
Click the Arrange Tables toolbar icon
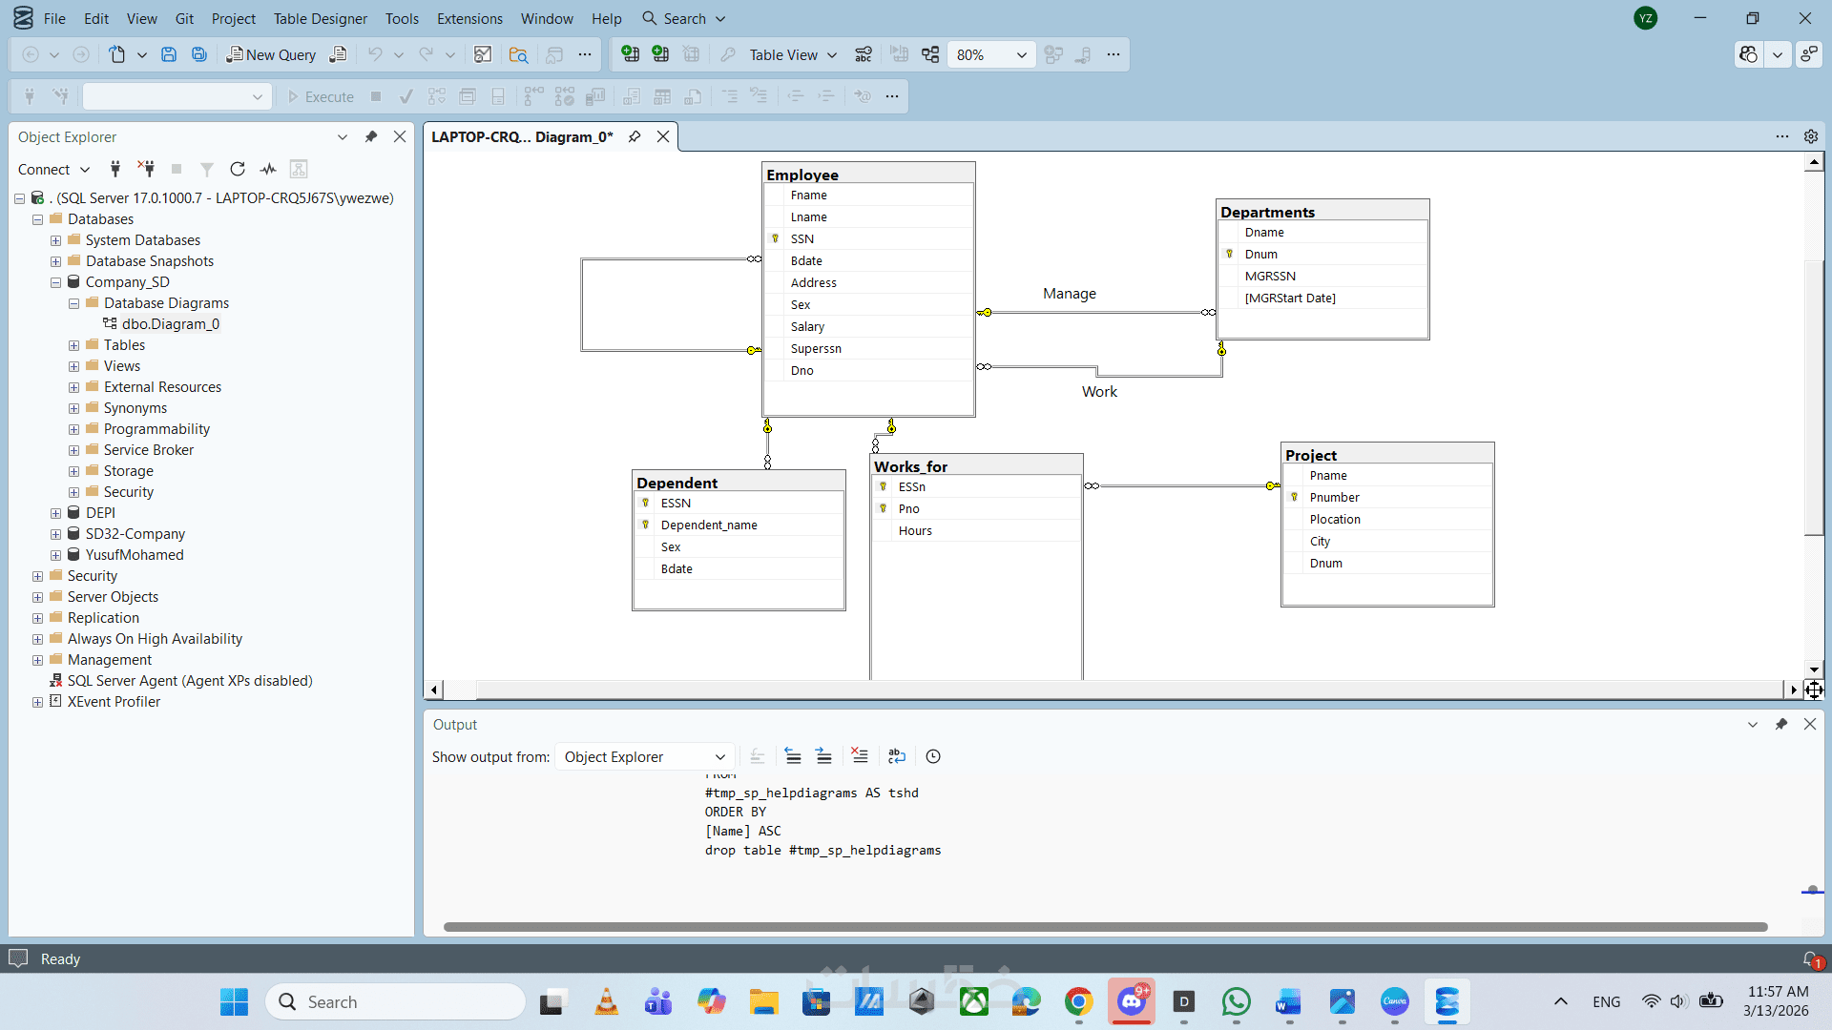(929, 54)
